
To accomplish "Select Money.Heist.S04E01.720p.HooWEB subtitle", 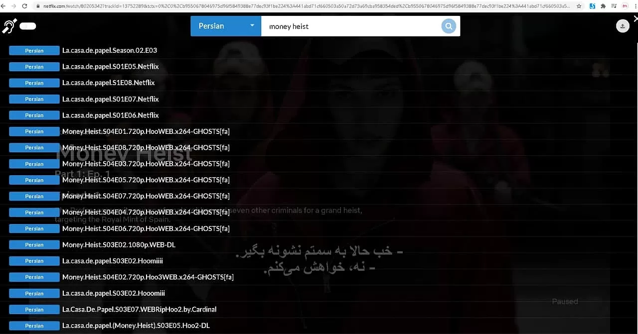I will click(146, 131).
